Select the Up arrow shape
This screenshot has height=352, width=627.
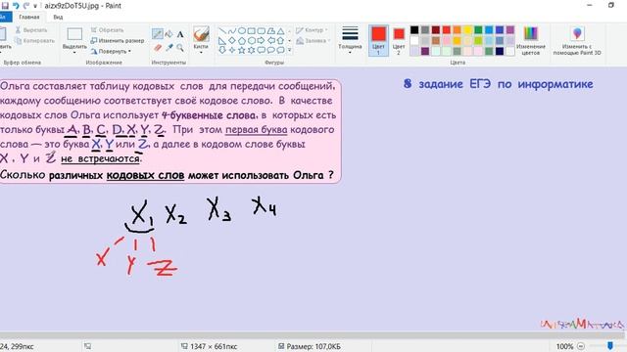(x=281, y=40)
